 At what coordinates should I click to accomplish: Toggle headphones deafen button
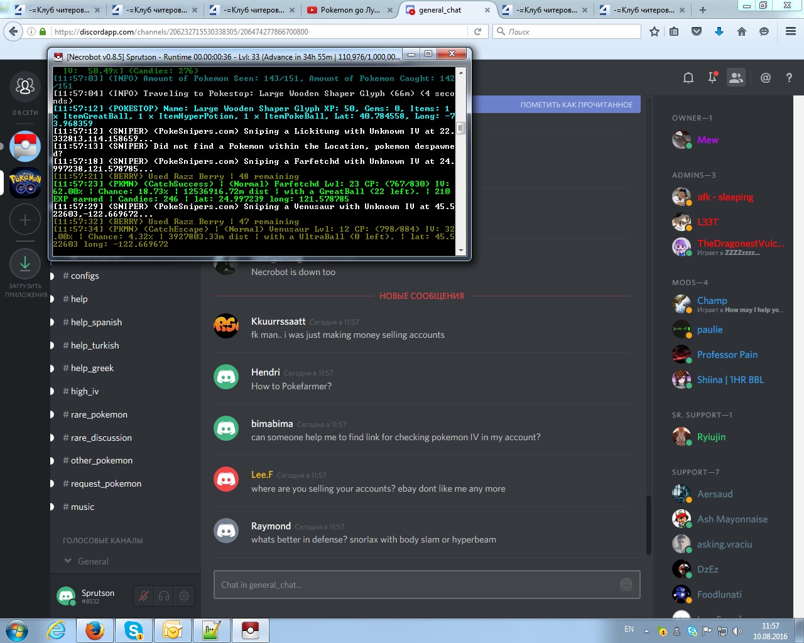164,596
